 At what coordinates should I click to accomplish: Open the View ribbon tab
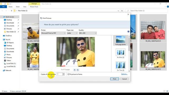coord(25,7)
